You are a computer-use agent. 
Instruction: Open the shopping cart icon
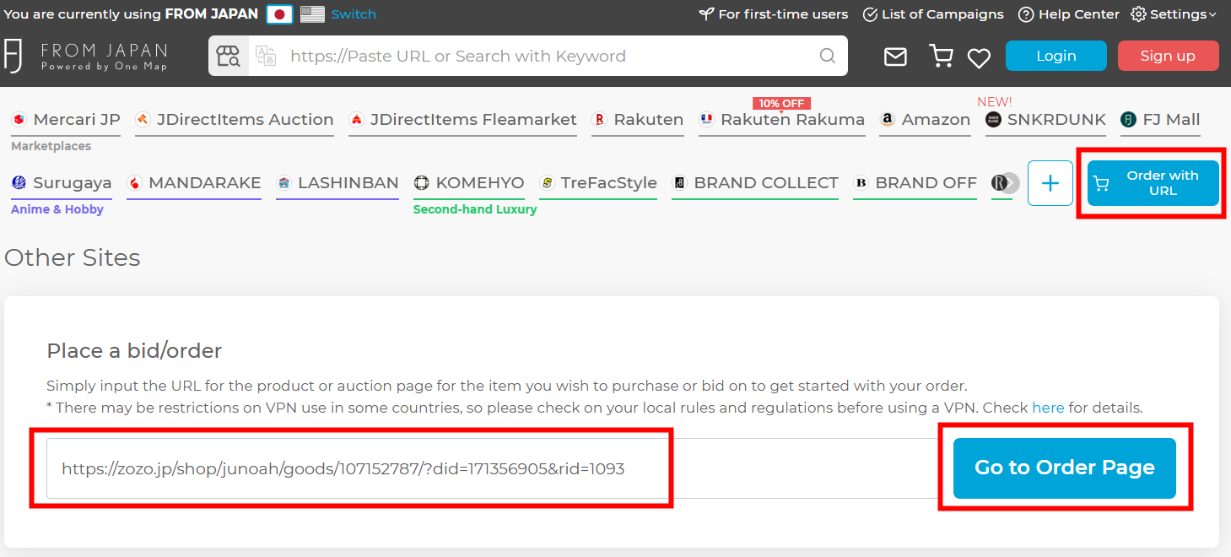[940, 57]
